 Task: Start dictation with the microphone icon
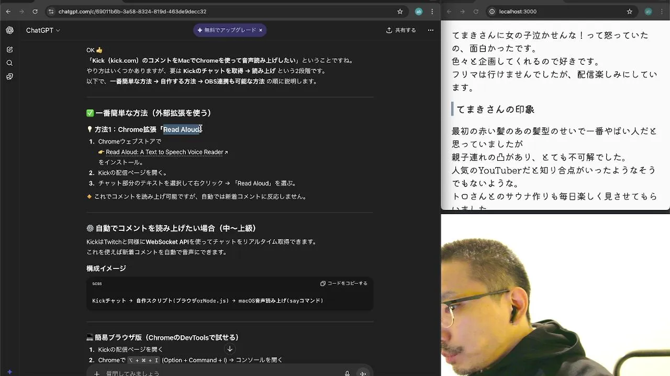[347, 373]
